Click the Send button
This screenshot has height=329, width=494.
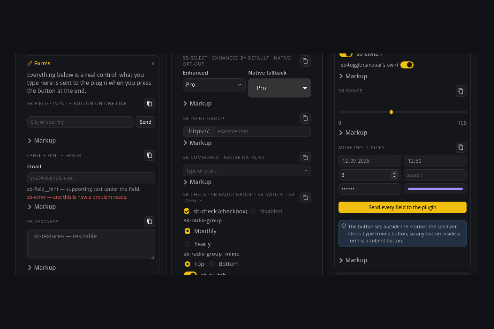[x=145, y=122]
